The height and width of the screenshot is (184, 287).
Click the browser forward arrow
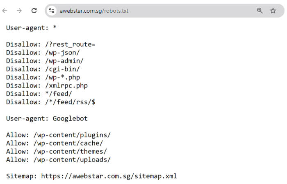[19, 11]
